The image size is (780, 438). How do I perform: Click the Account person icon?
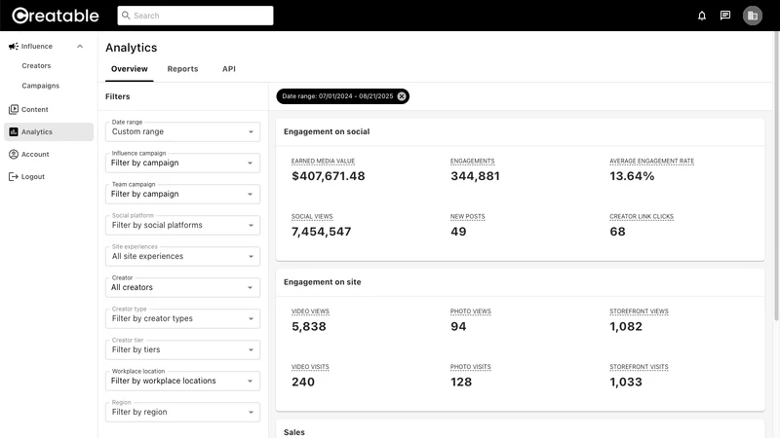[14, 154]
